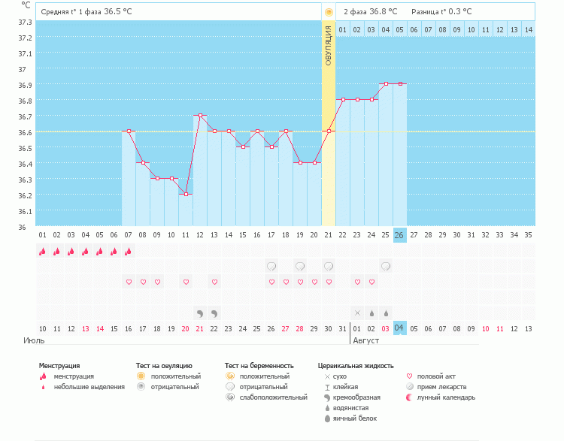Click the gray oval marker under cycle day 19

tap(300, 266)
